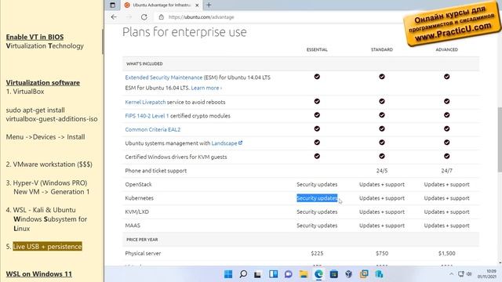
Task: Open Microsoft Store from taskbar
Action: pos(333,274)
